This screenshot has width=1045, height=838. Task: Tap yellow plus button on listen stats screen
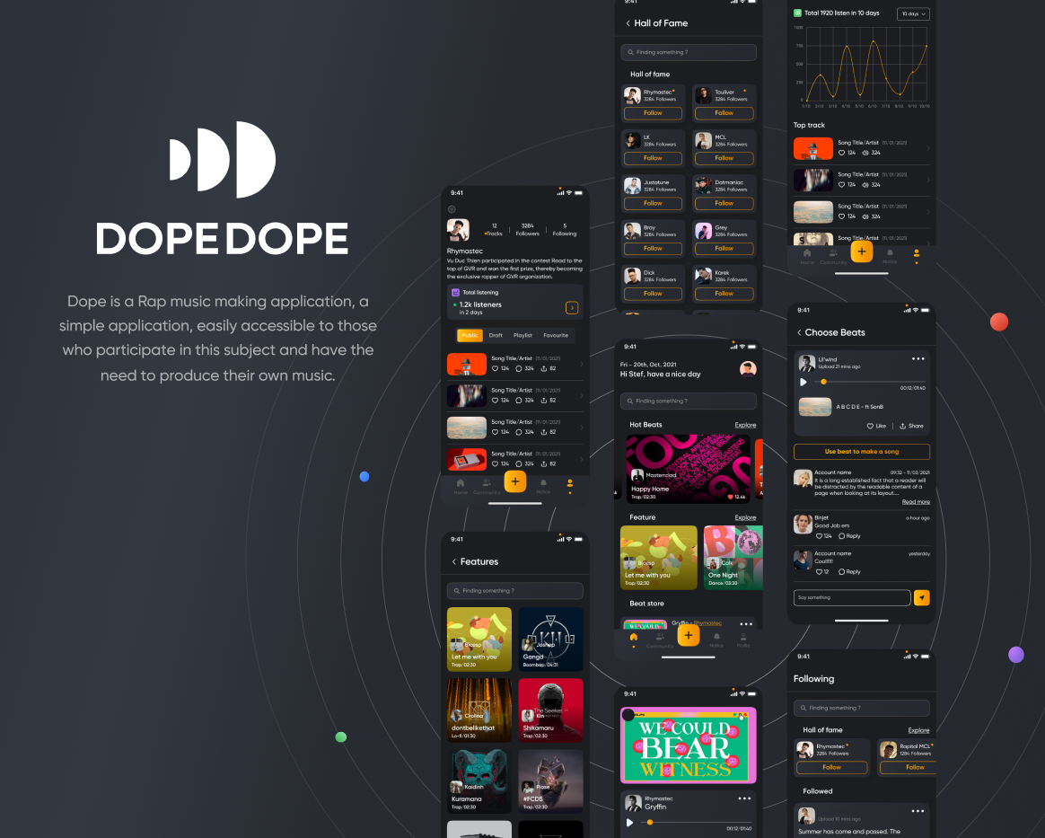862,251
